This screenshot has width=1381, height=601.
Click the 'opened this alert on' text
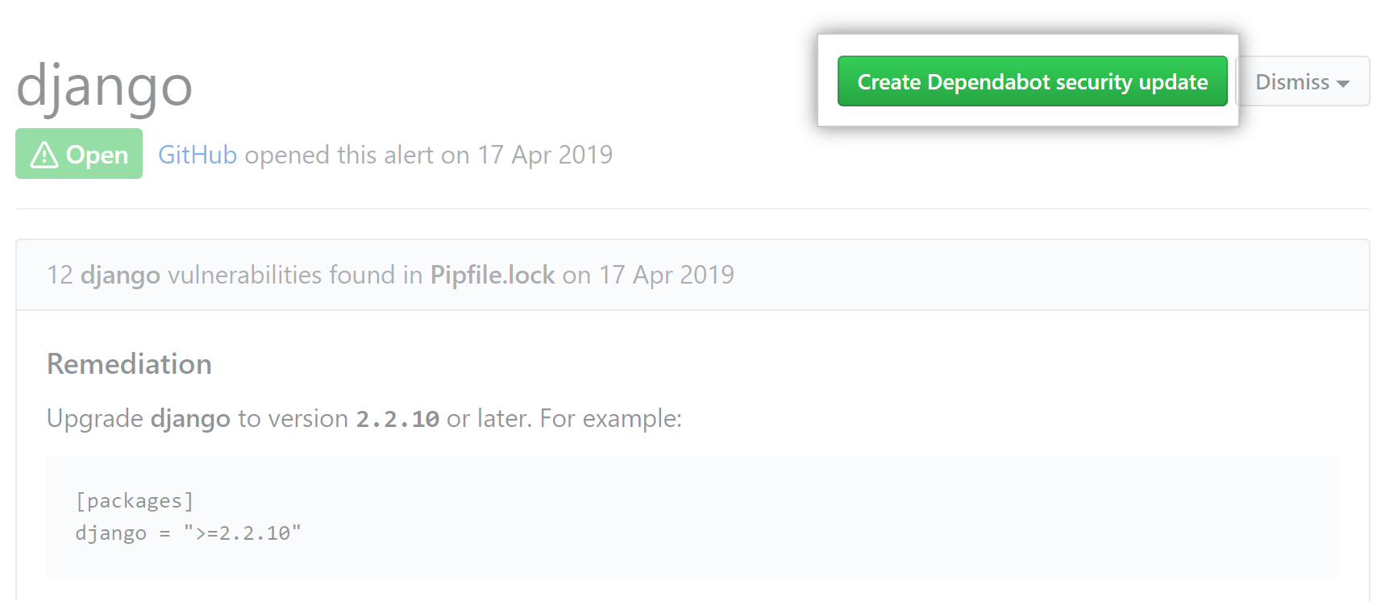(x=357, y=155)
